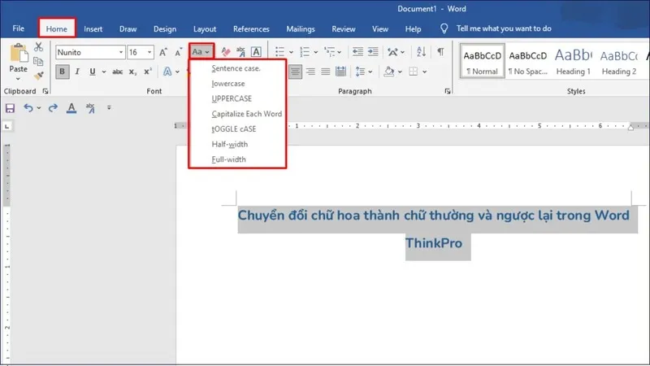The image size is (650, 366).
Task: Toggle the numbered list button
Action: coord(305,52)
